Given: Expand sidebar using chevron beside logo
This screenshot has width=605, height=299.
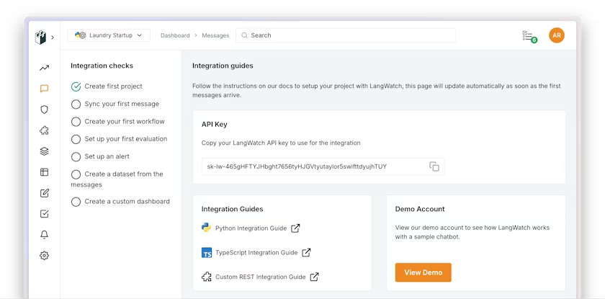Looking at the screenshot, I should (53, 37).
